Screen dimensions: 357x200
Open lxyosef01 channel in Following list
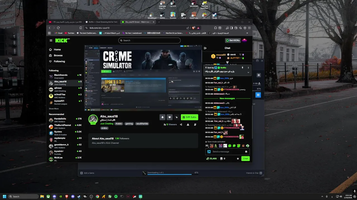[x=65, y=102]
